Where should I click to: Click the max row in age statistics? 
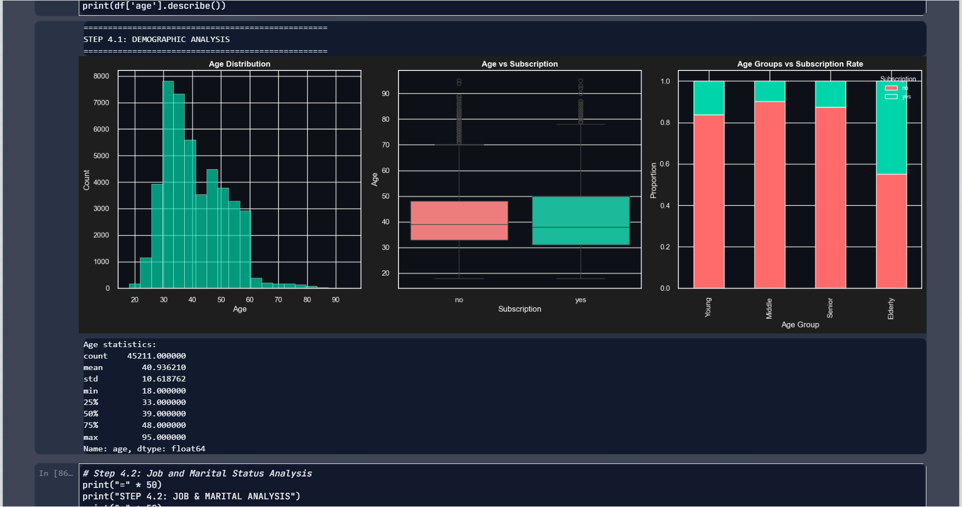tap(134, 437)
